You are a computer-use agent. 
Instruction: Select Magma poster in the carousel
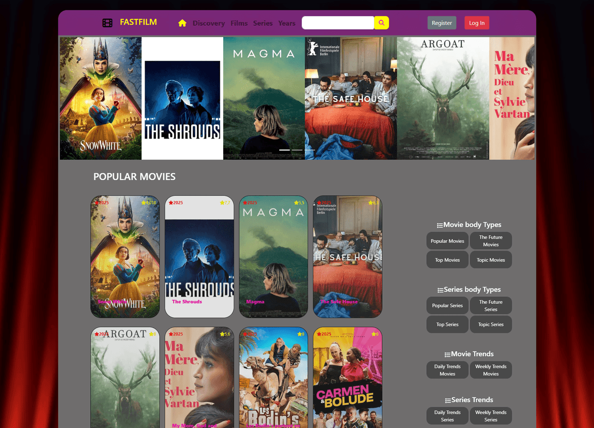pos(264,98)
